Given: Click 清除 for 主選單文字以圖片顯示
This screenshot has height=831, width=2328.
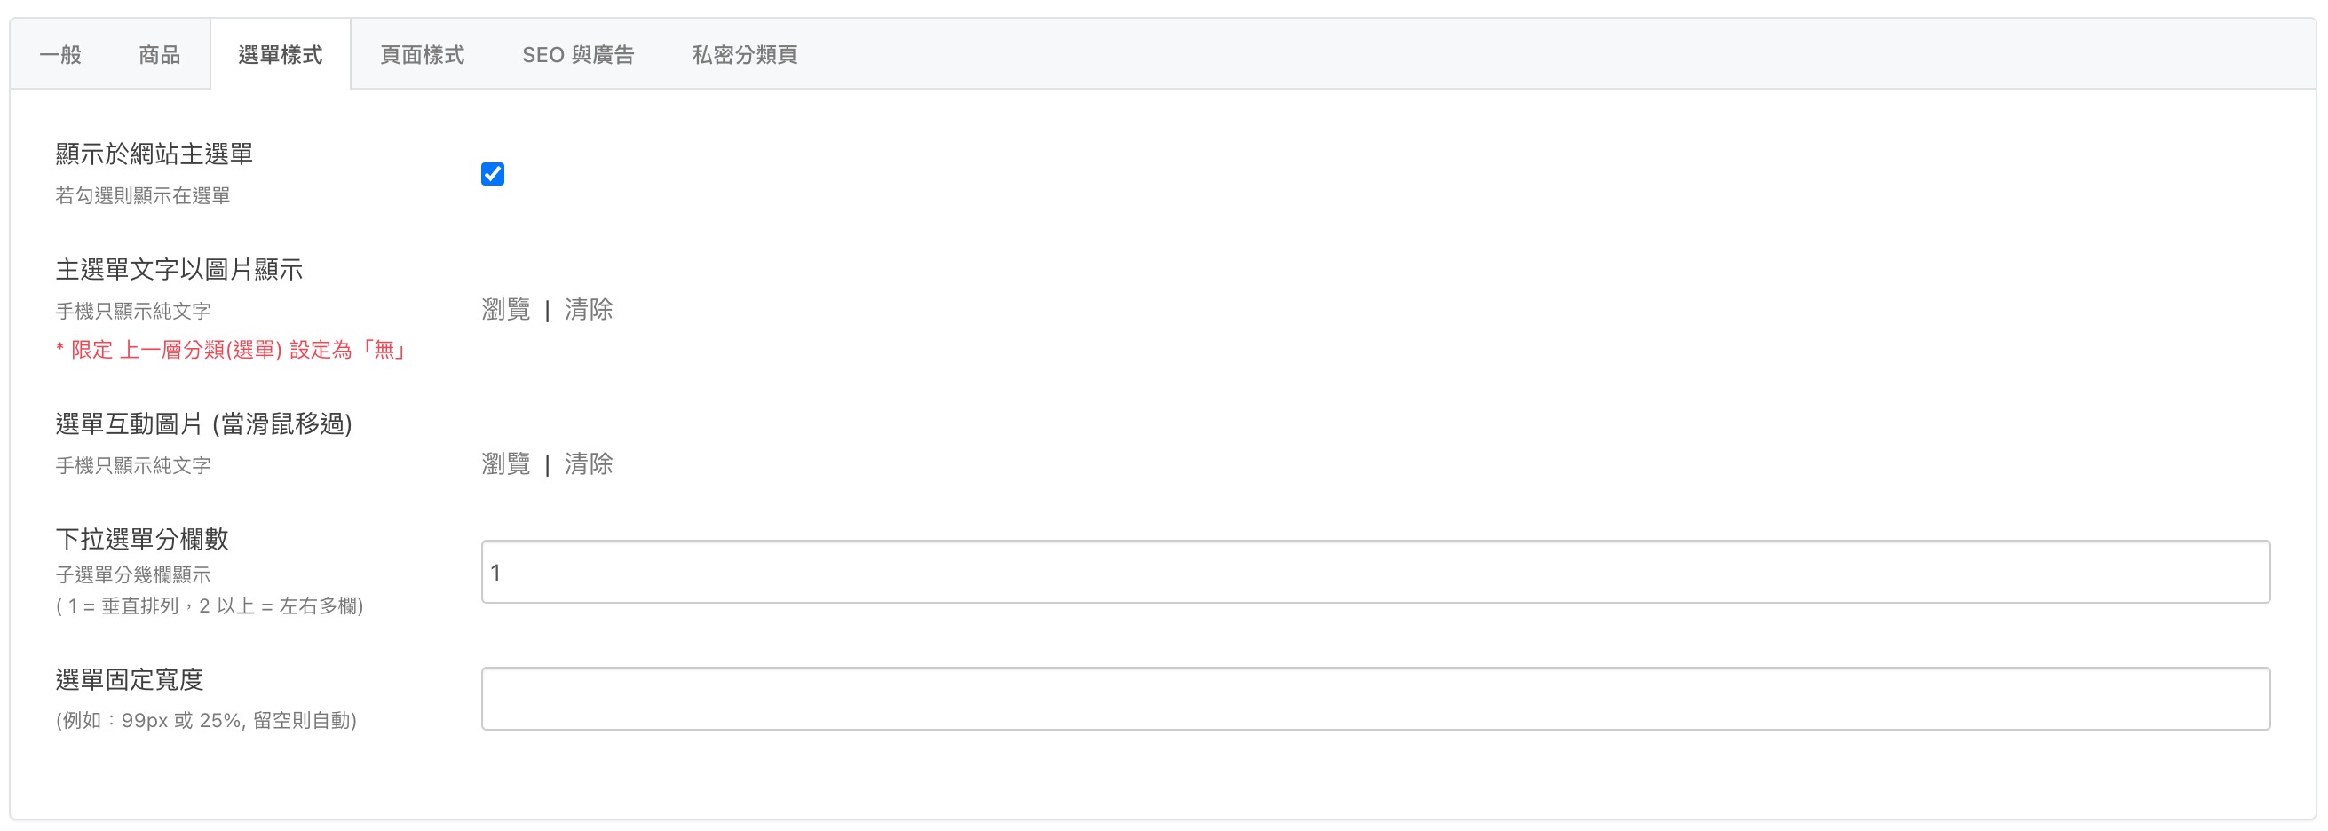Looking at the screenshot, I should click(x=589, y=310).
